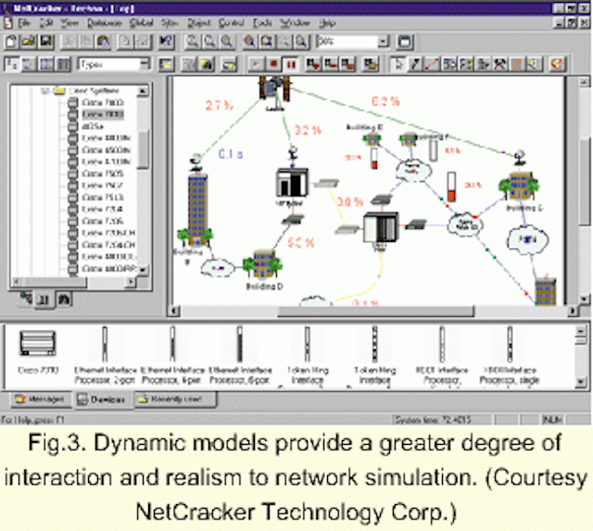Switch to the Devices tab
The width and height of the screenshot is (593, 531).
(x=102, y=399)
